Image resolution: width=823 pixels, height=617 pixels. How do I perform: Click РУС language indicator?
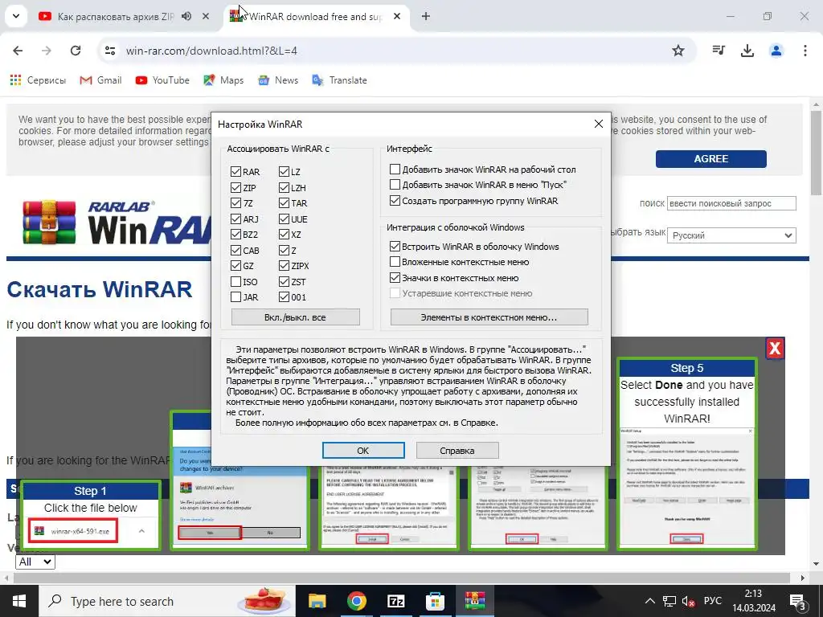coord(713,601)
